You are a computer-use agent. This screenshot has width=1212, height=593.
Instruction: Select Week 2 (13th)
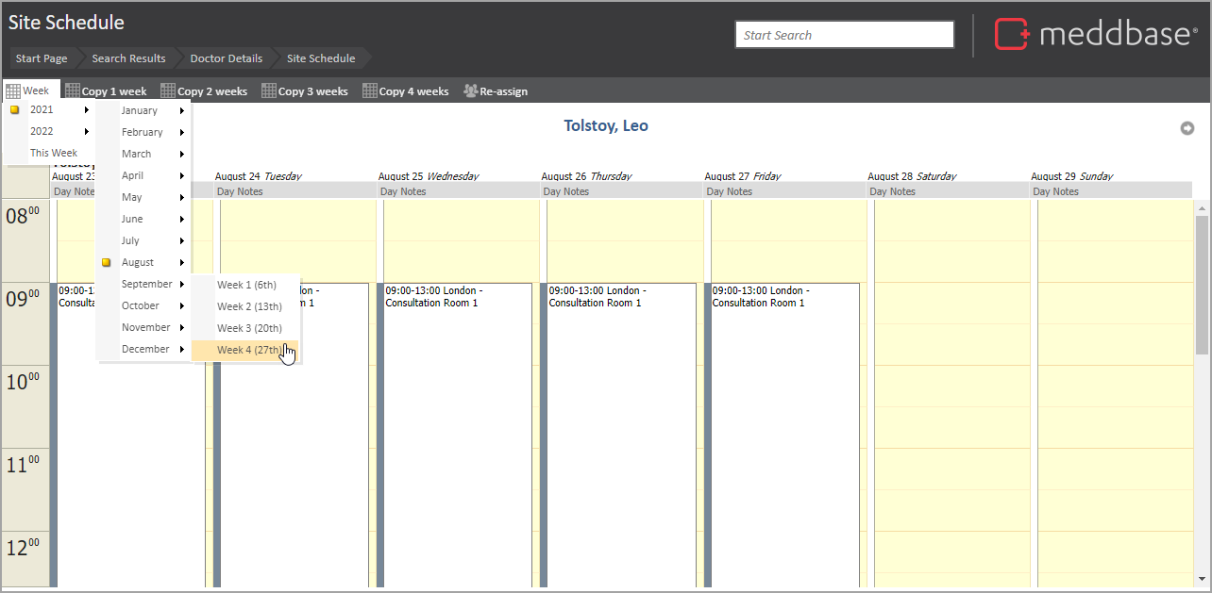tap(245, 306)
